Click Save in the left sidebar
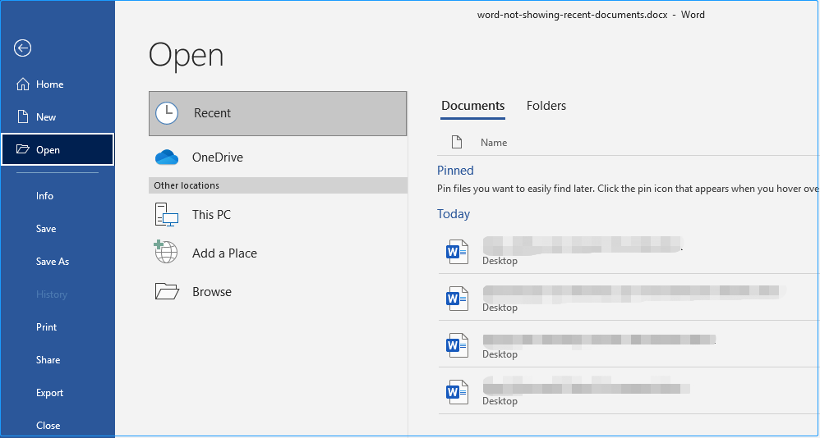This screenshot has width=820, height=438. pyautogui.click(x=46, y=229)
